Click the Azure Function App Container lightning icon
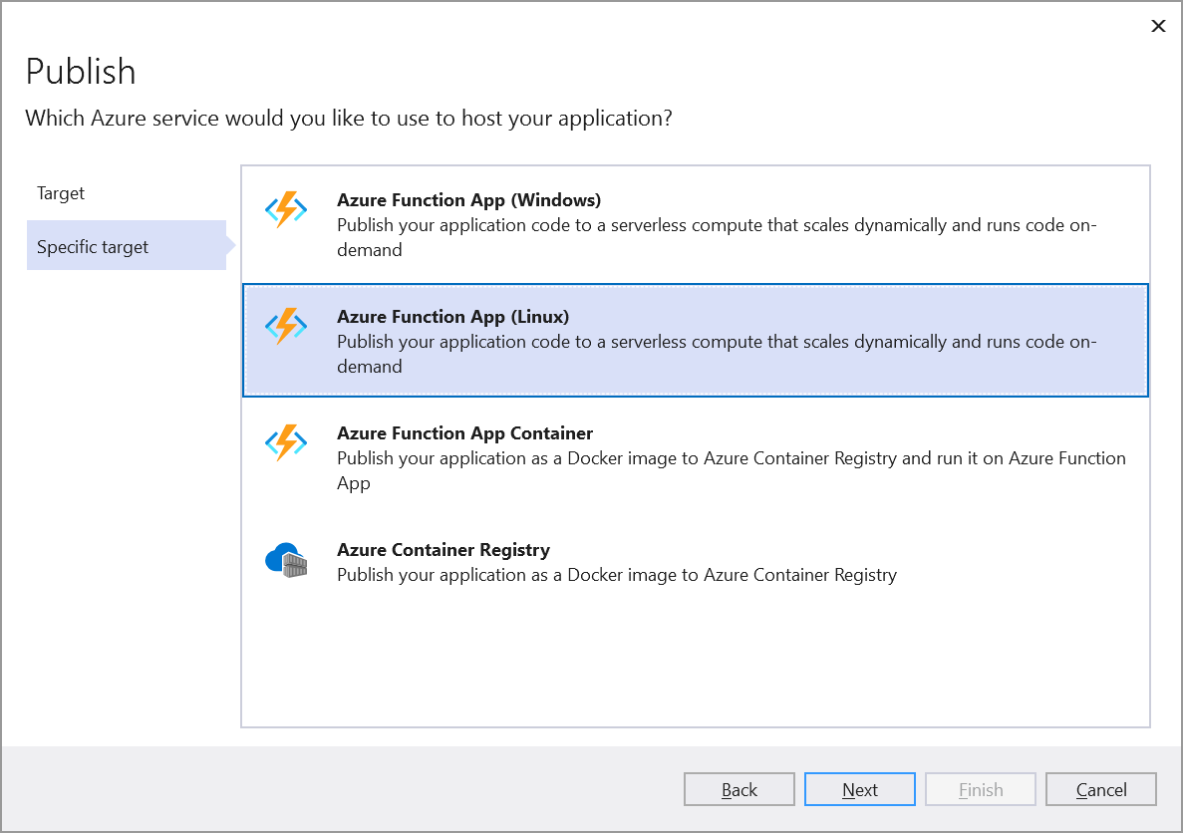 tap(286, 443)
